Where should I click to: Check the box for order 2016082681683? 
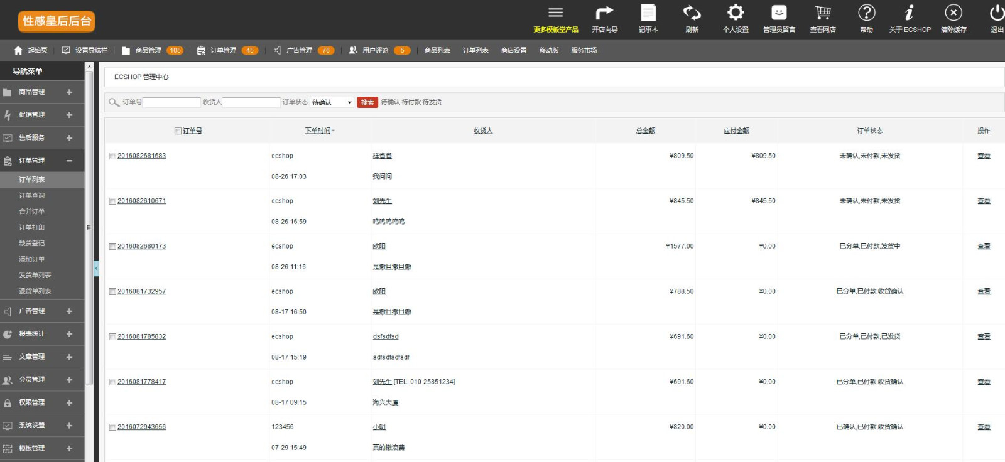click(x=112, y=156)
